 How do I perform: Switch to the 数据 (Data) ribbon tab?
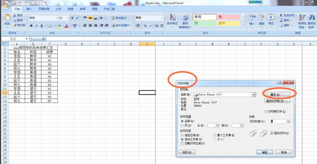point(71,9)
